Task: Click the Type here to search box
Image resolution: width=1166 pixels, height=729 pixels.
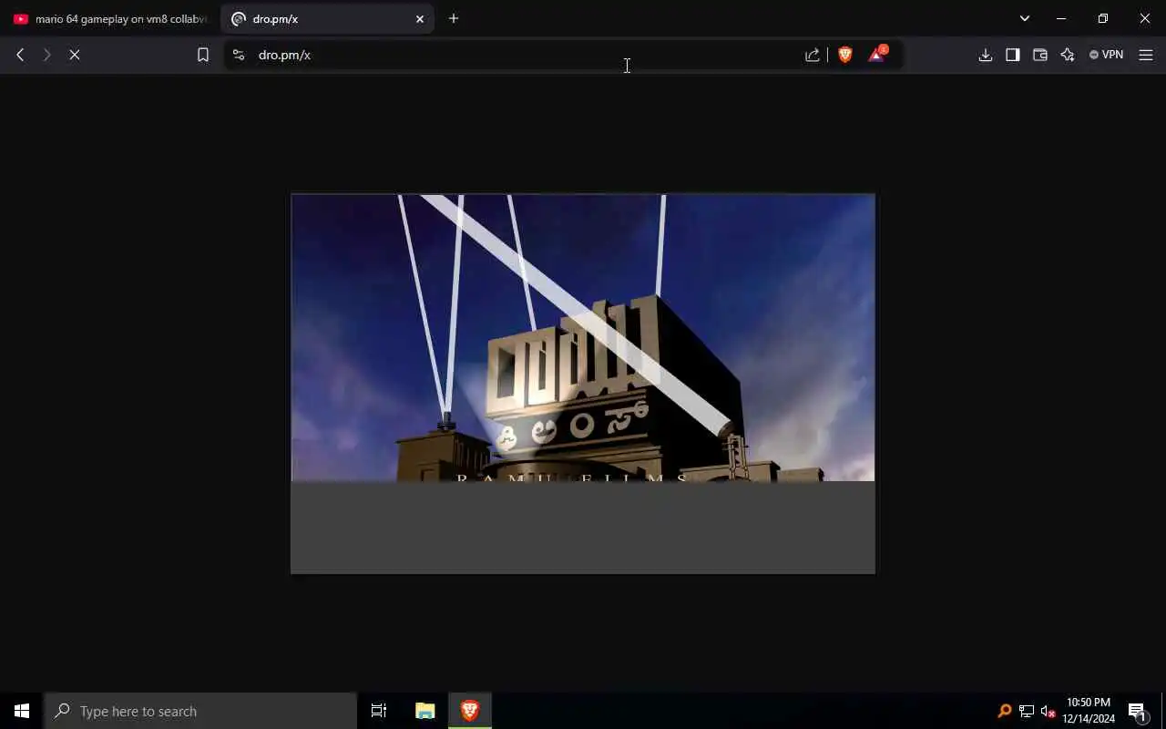Action: click(200, 711)
